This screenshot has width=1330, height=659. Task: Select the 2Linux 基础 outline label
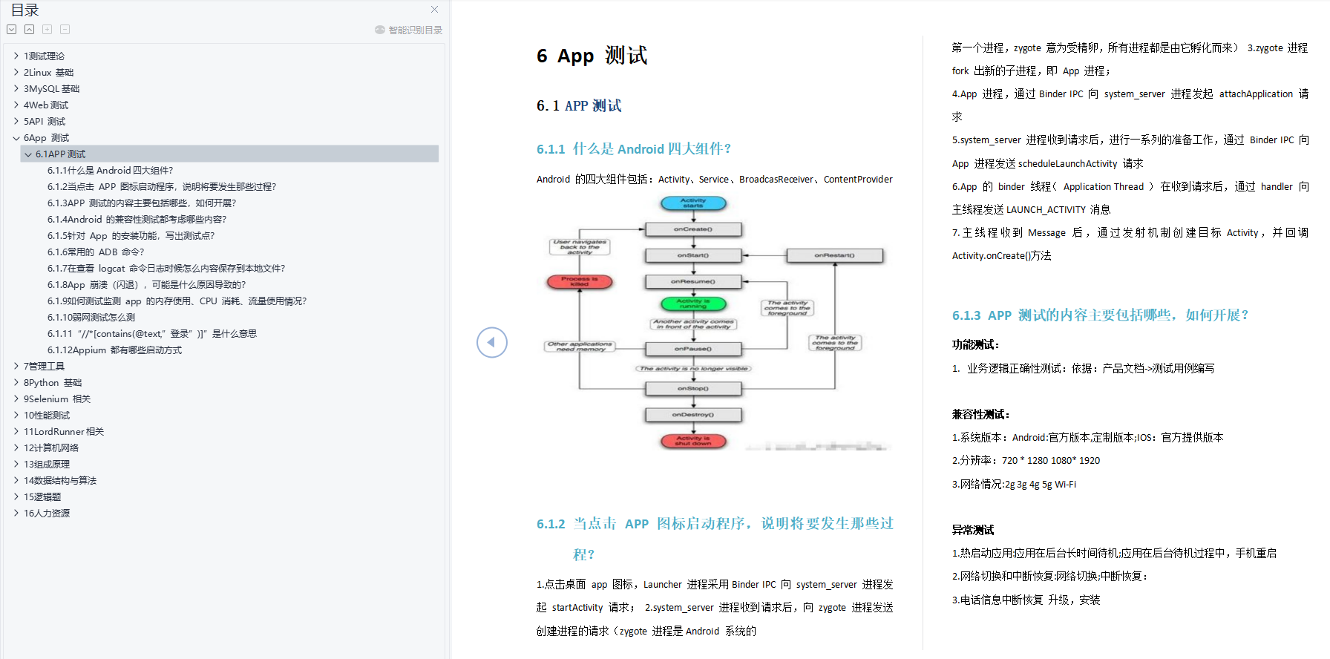48,72
